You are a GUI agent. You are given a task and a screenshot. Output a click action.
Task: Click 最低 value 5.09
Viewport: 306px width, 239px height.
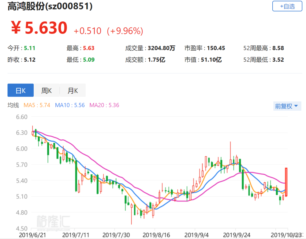pos(89,60)
